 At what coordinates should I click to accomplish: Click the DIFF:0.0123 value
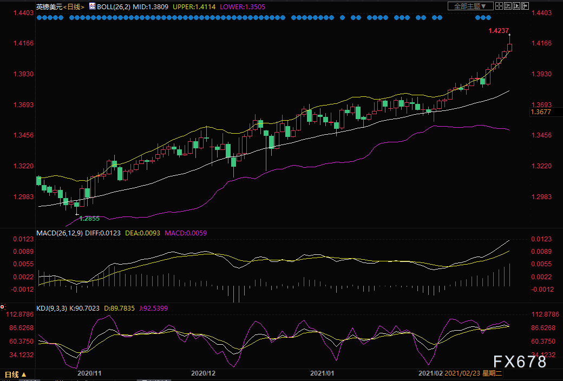pyautogui.click(x=103, y=233)
